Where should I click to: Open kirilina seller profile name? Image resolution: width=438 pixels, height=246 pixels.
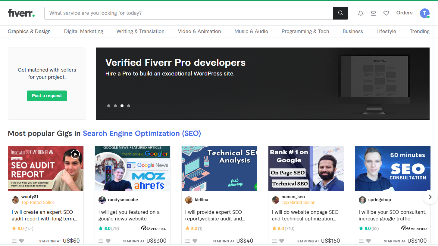point(202,200)
